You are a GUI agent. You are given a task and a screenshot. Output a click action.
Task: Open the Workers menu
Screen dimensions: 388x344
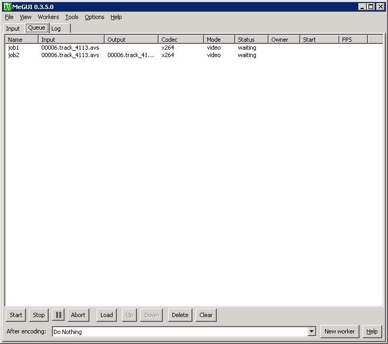[48, 17]
